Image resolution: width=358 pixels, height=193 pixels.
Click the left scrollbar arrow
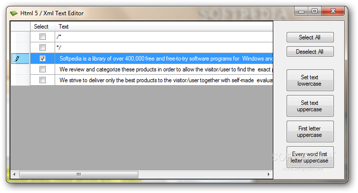pyautogui.click(x=14, y=174)
